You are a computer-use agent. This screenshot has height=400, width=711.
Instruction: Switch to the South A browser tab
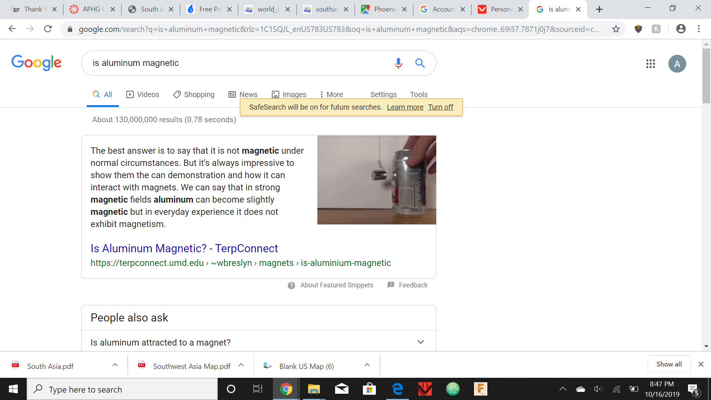pyautogui.click(x=151, y=9)
